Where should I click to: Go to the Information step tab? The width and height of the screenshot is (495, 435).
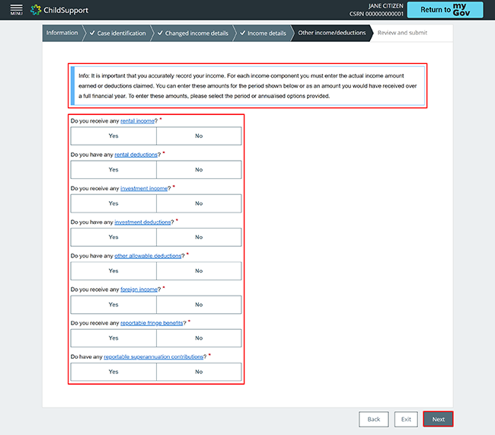(62, 33)
